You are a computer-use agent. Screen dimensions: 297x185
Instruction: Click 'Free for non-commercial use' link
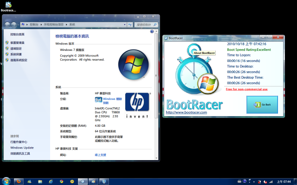pyautogui.click(x=246, y=89)
